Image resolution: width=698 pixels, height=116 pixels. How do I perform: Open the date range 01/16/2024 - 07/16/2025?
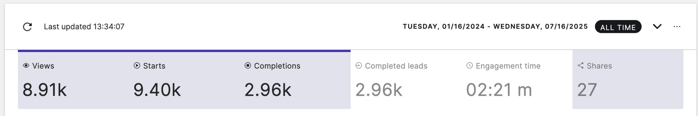(495, 27)
